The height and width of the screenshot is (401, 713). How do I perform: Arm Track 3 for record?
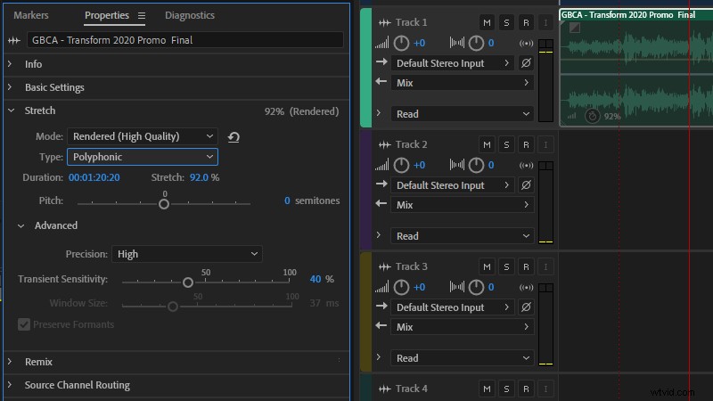(x=526, y=266)
